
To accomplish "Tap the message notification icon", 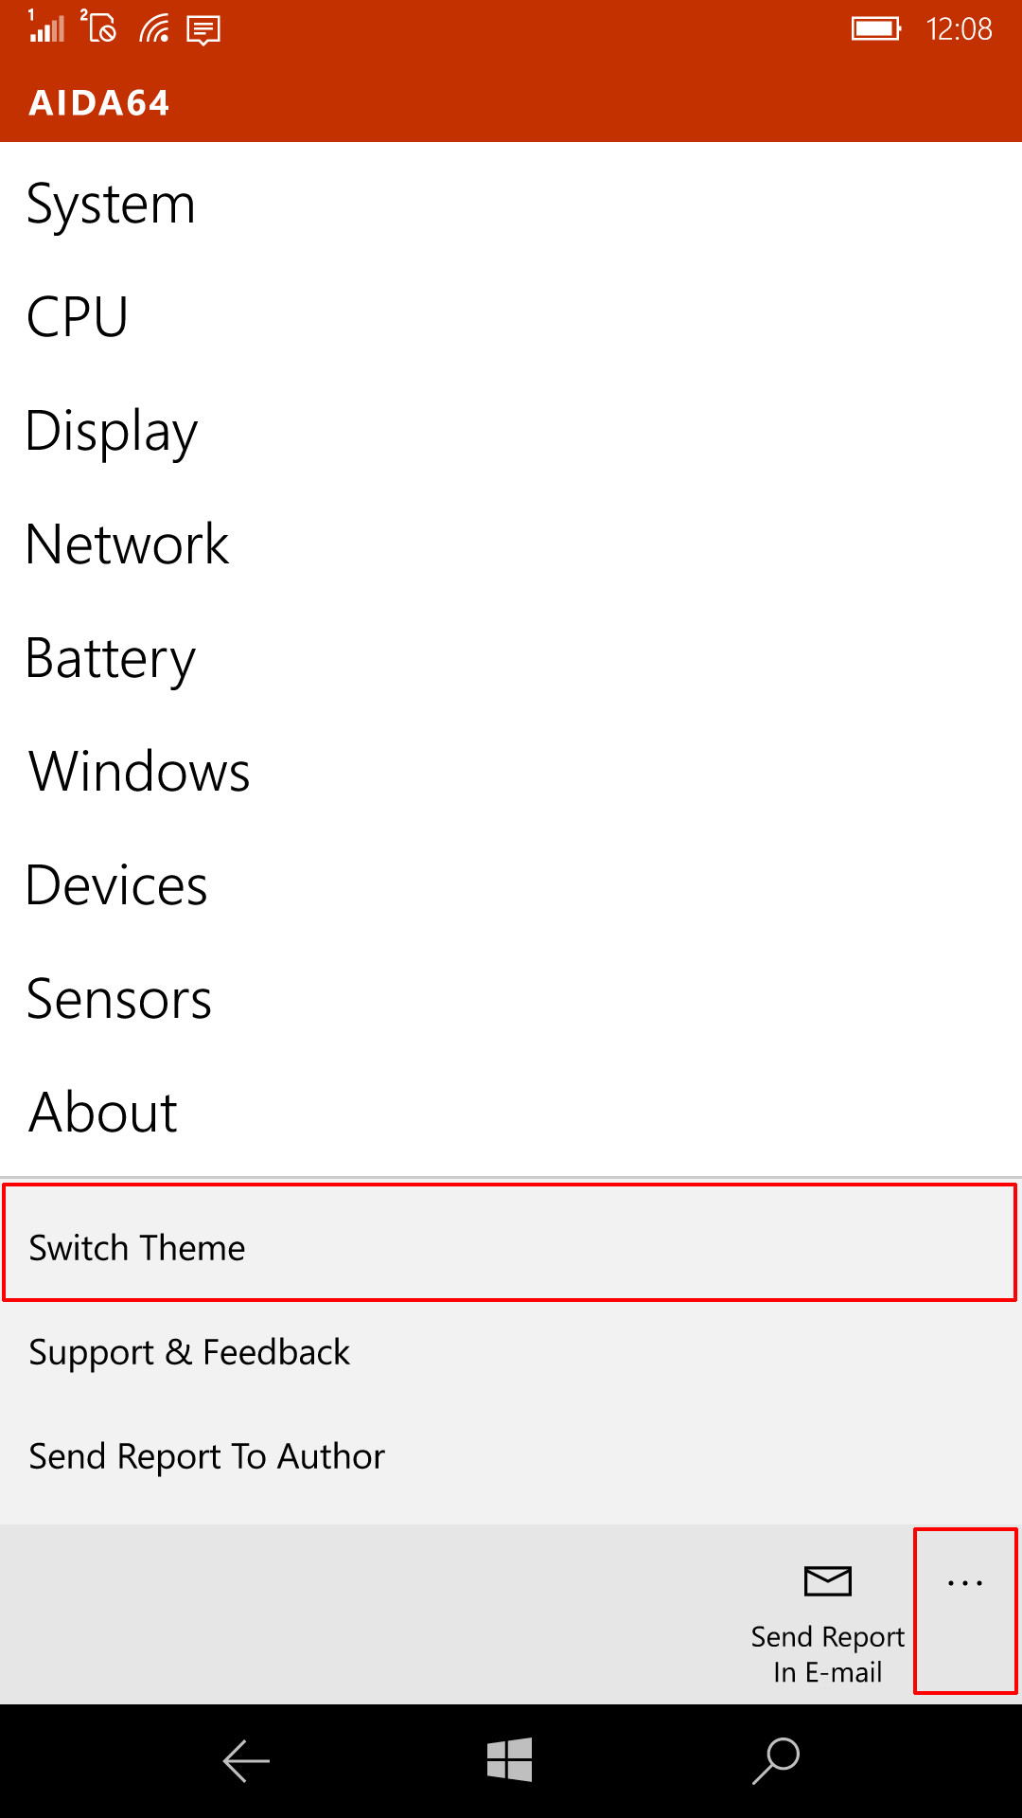I will click(202, 29).
